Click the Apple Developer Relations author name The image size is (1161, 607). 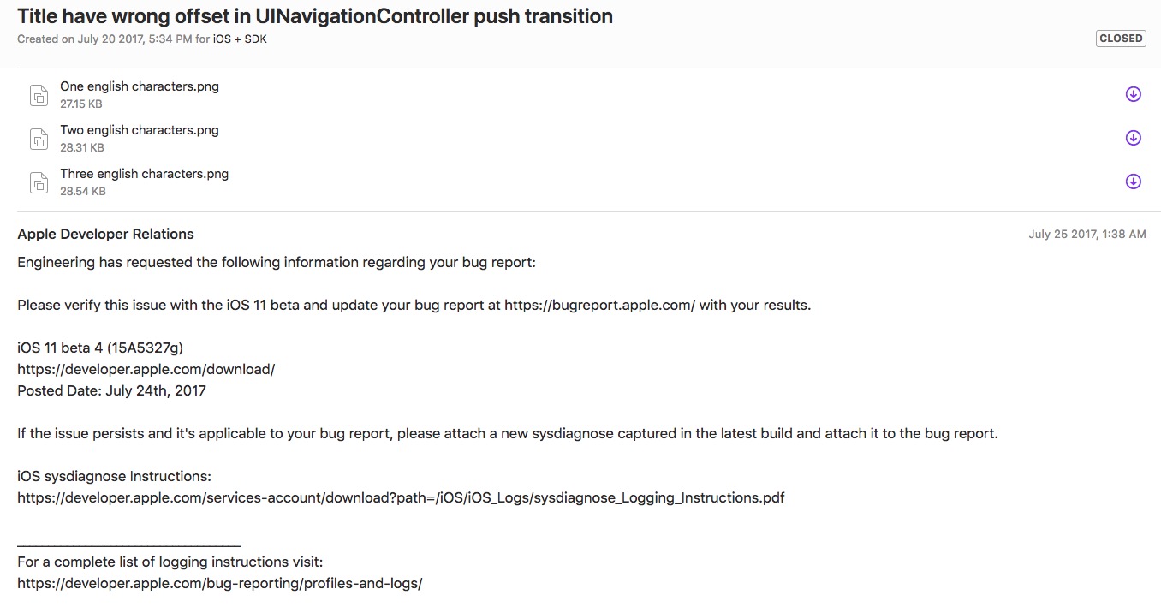[x=105, y=234]
